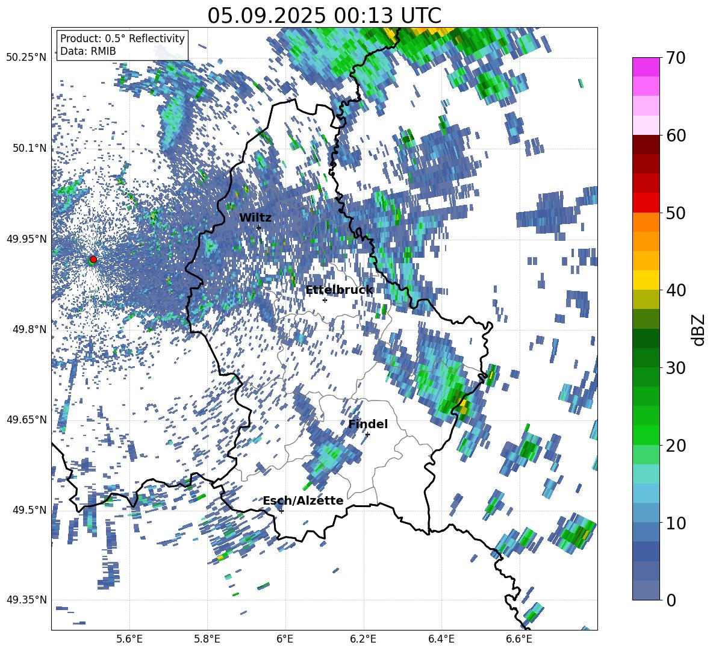
Task: Click the 50.25°N latitude label
Action: coord(26,58)
